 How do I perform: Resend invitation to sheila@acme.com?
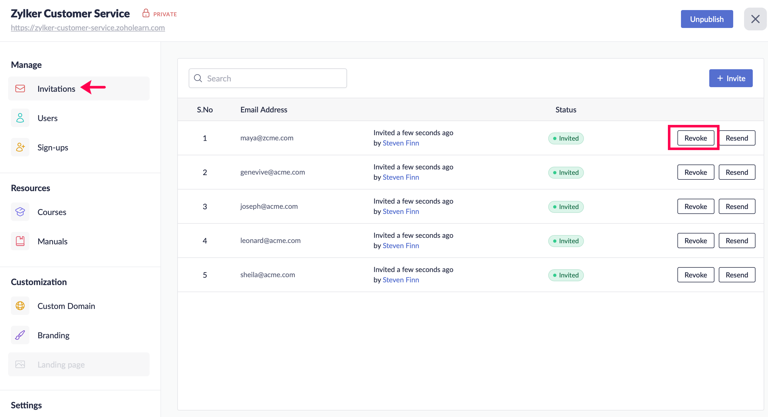[x=736, y=275]
